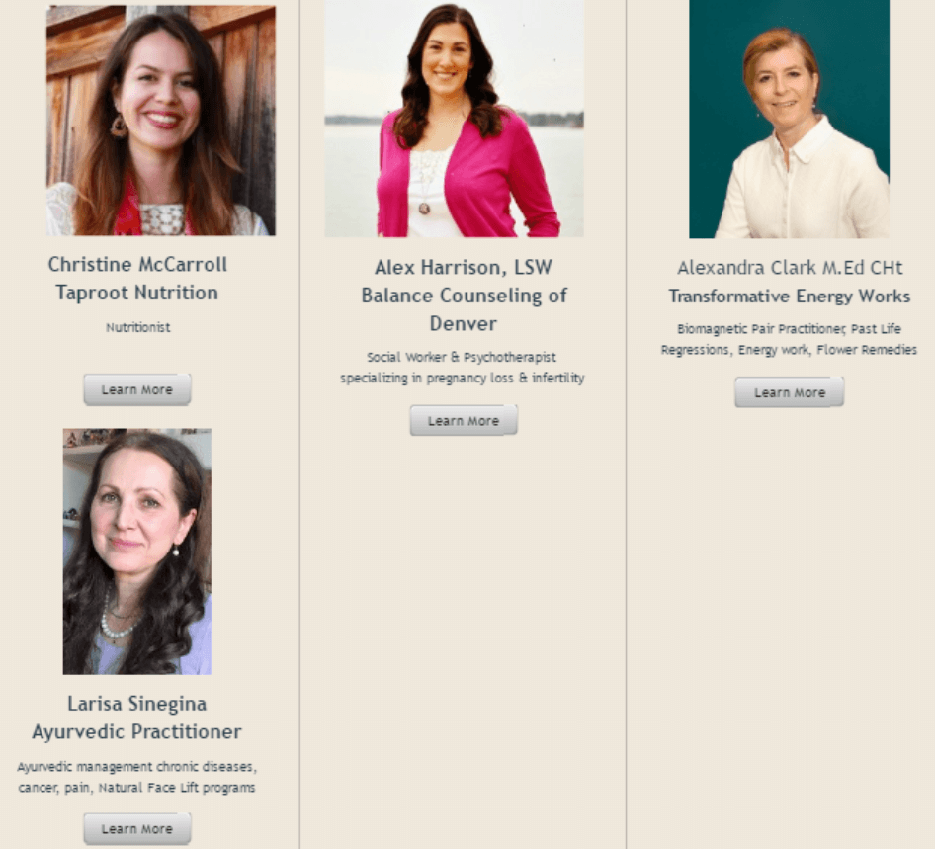
Task: Click Transformative Energy Works heading
Action: [790, 297]
